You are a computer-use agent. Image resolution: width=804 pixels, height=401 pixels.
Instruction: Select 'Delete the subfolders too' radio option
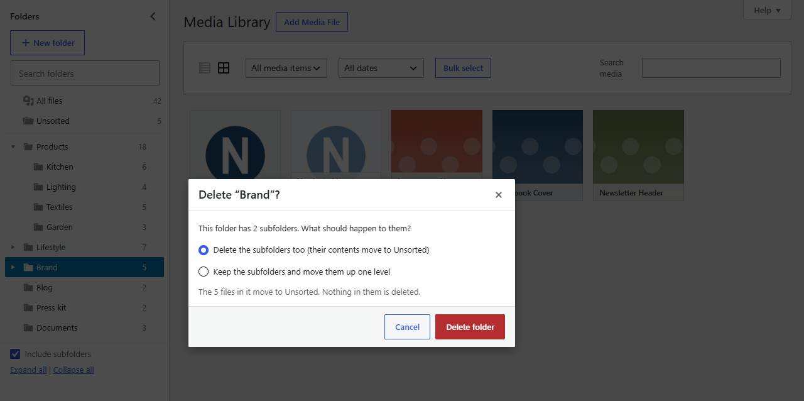[x=204, y=250]
